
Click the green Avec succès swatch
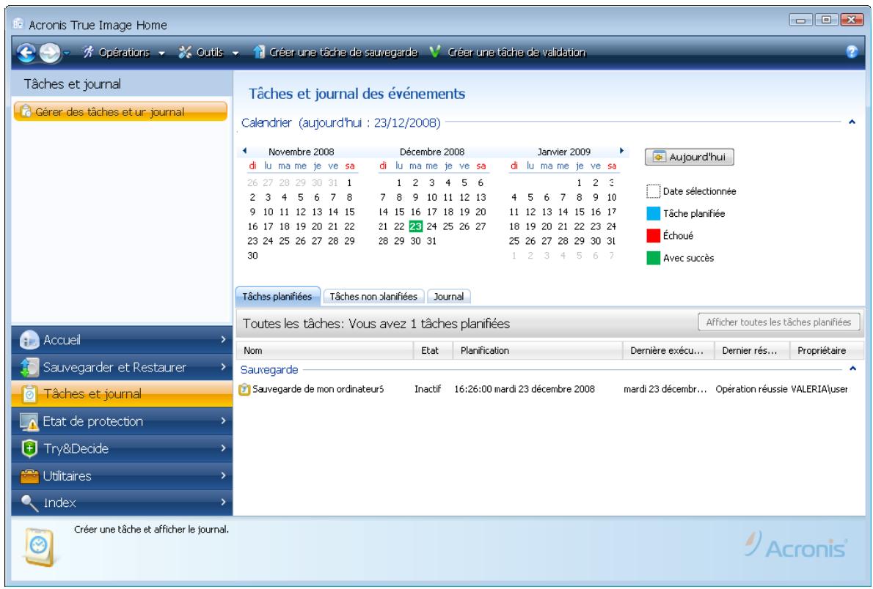(x=653, y=258)
